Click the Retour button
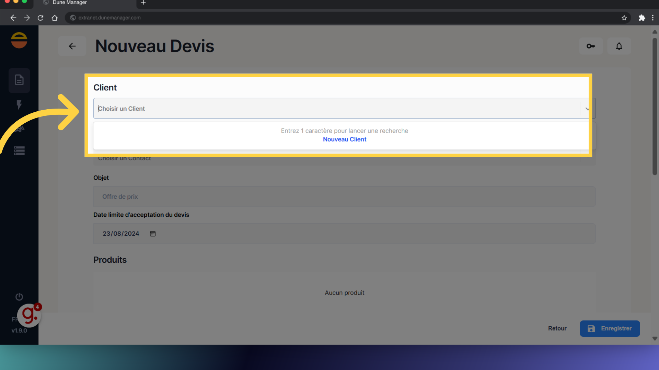This screenshot has height=370, width=659. click(557, 328)
